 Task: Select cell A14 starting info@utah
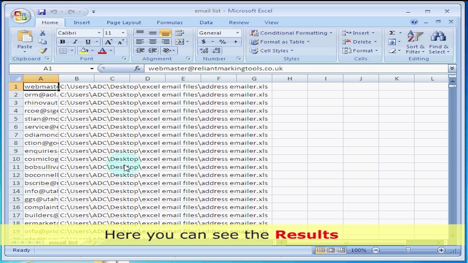41,191
